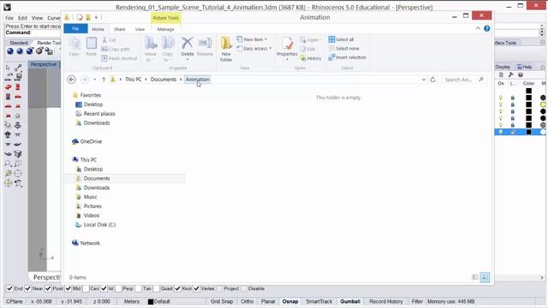Click the black Default layer swatch in status bar
The image size is (548, 308).
point(151,302)
